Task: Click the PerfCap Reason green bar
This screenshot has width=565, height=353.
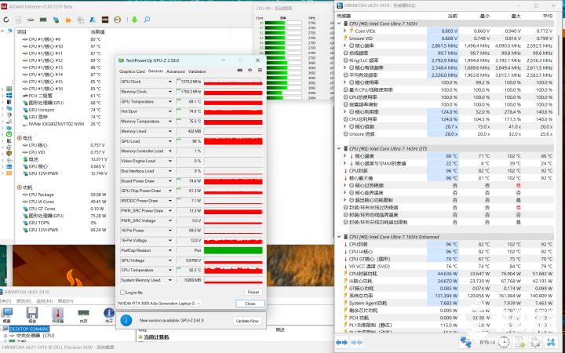Action: (x=233, y=250)
